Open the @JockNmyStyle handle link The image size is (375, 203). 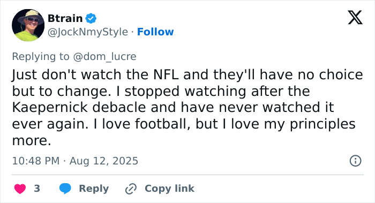pos(88,32)
